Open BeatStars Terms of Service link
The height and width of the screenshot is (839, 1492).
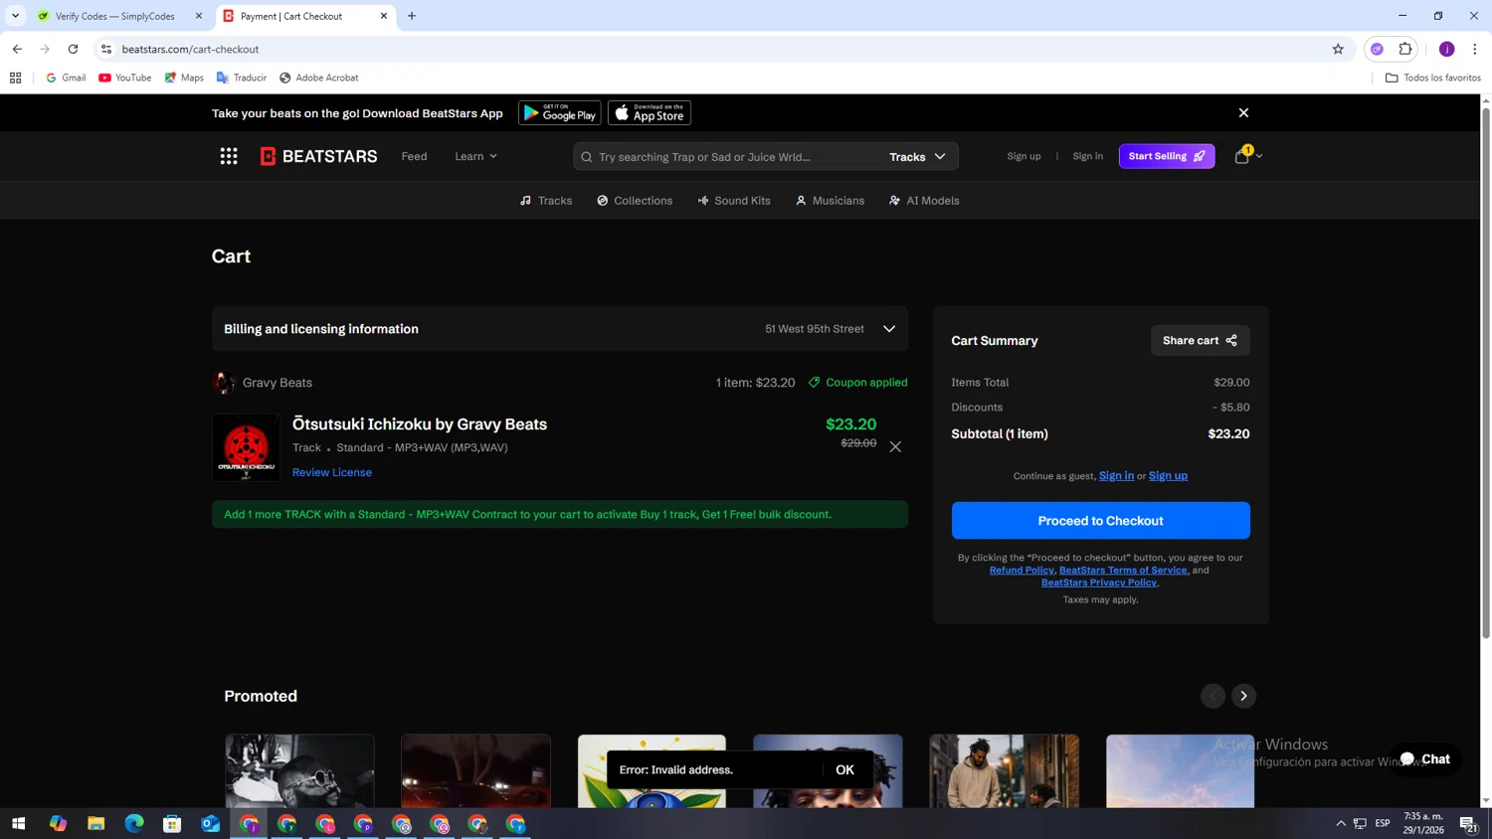(1123, 570)
